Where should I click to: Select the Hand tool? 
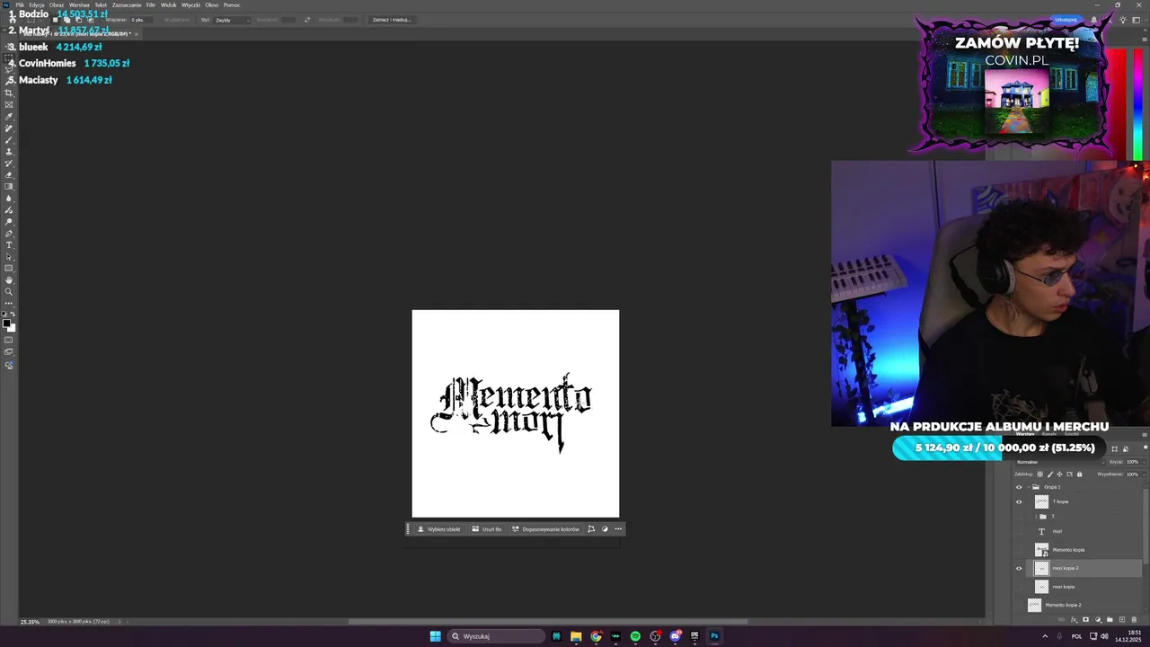pyautogui.click(x=9, y=279)
